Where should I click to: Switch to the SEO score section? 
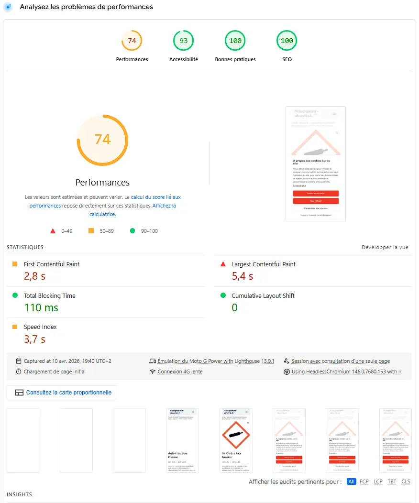tap(287, 41)
